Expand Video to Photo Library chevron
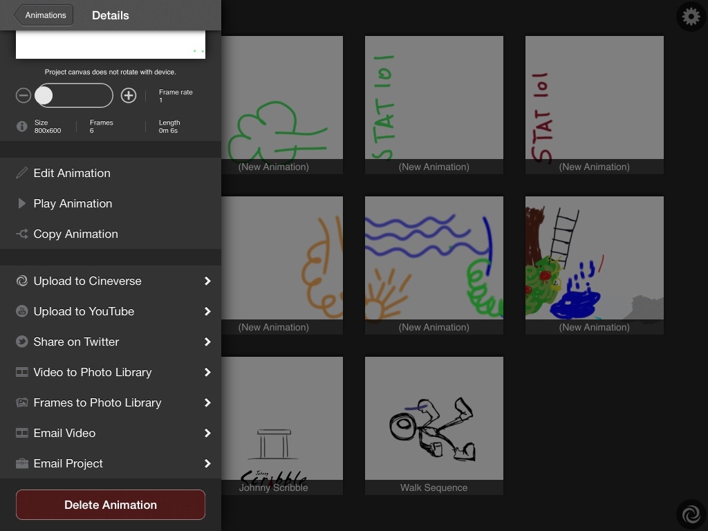Viewport: 708px width, 531px height. (x=207, y=372)
